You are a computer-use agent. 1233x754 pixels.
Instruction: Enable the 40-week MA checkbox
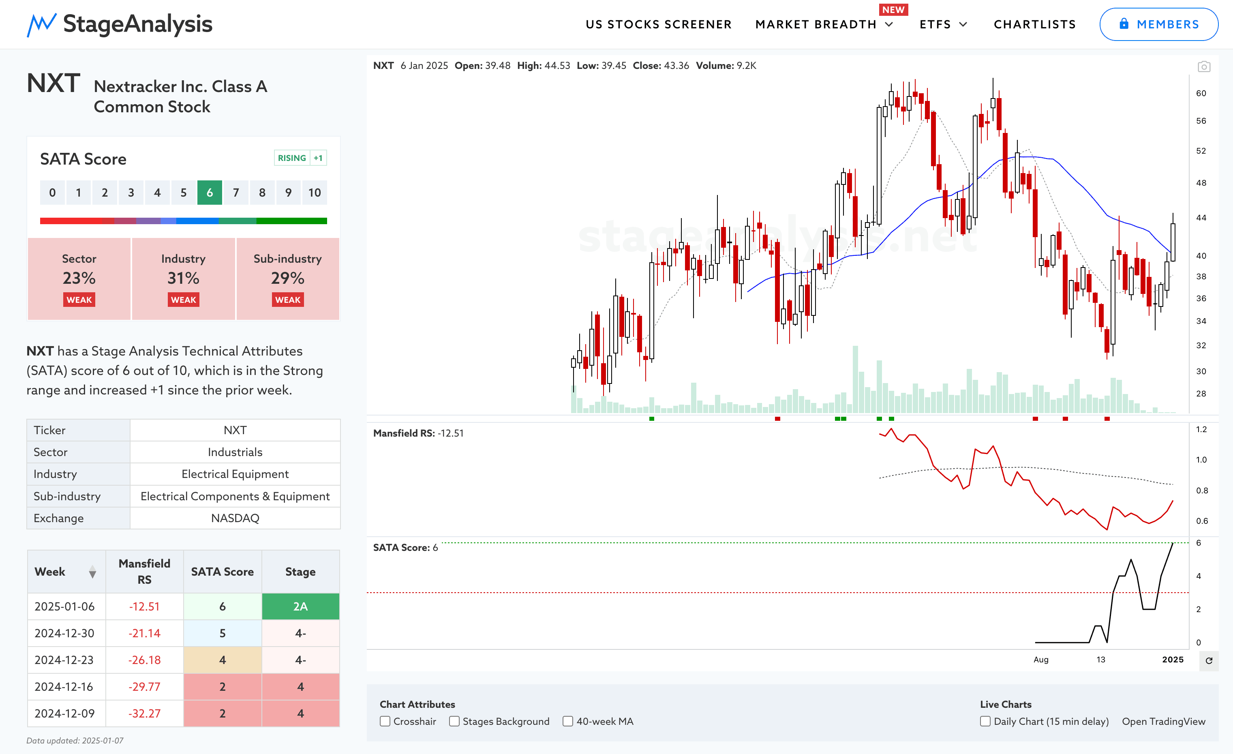point(567,721)
